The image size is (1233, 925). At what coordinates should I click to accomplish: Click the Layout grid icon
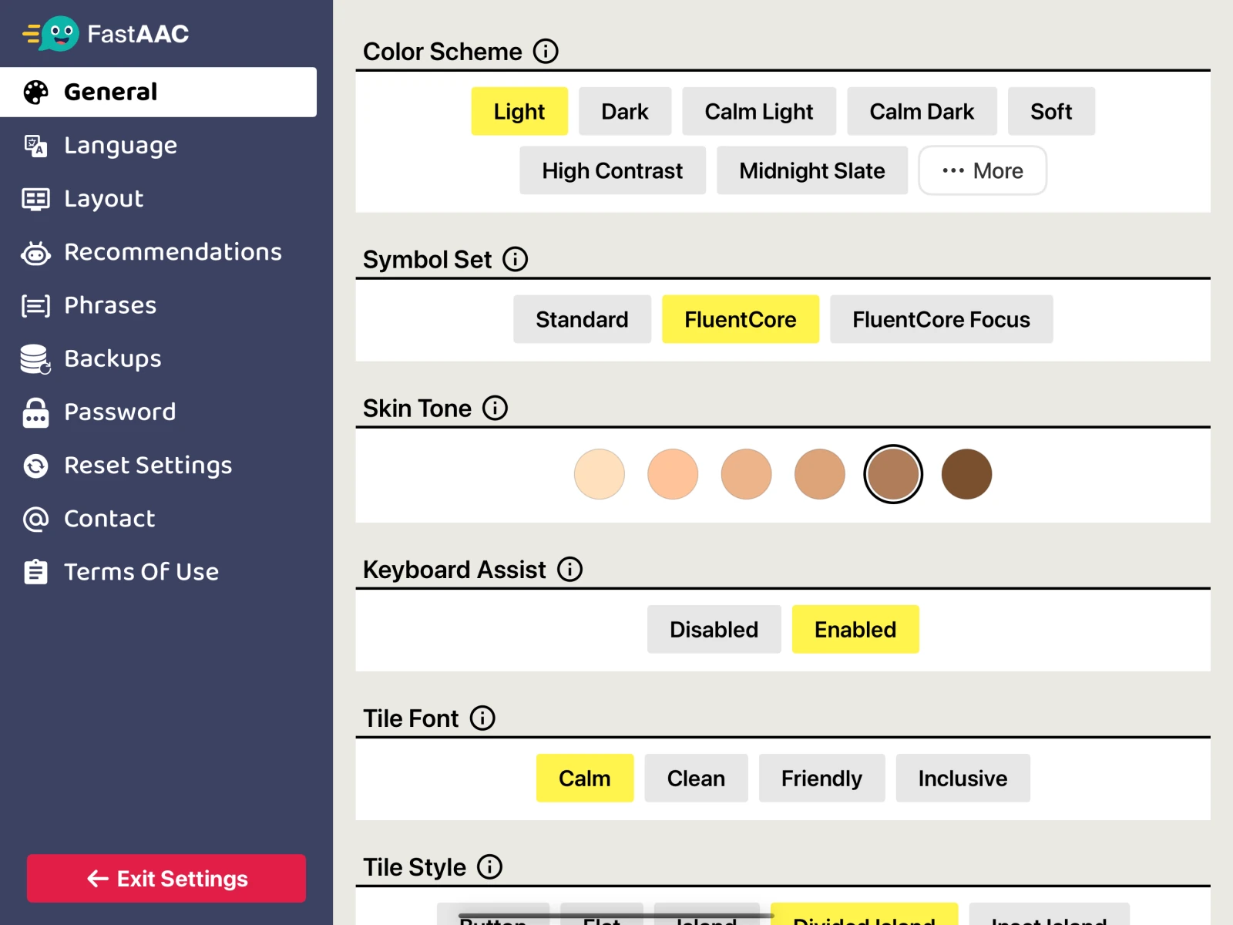click(35, 199)
